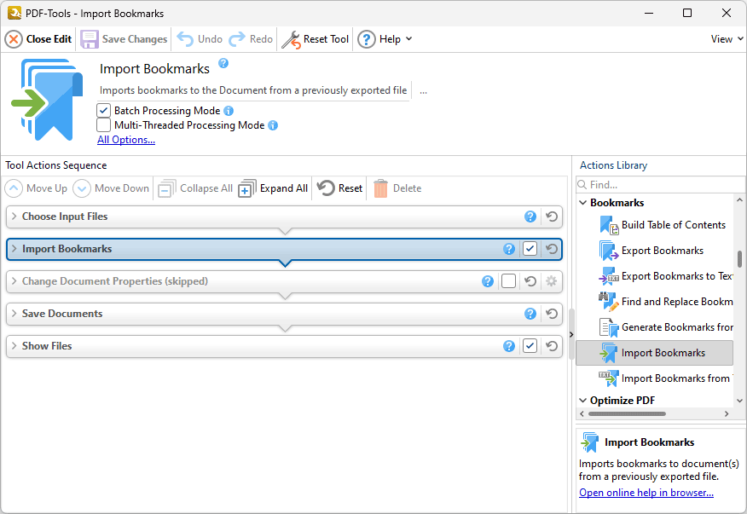Click the Find search field in Actions Library
747x514 pixels.
click(660, 185)
